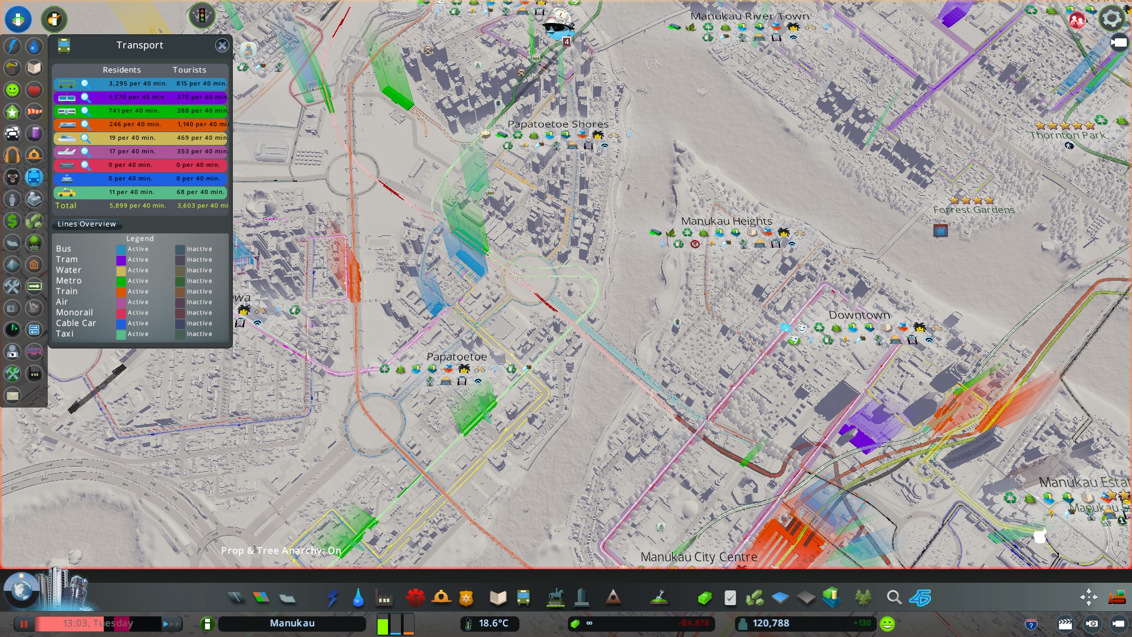Open the options gear menu
Viewport: 1132px width, 637px height.
pos(1111,18)
